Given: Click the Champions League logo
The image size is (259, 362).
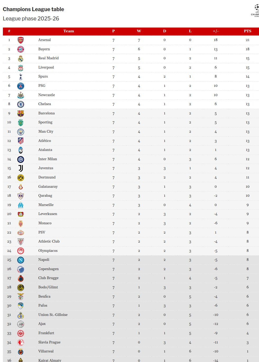Looking at the screenshot, I should point(256,11).
